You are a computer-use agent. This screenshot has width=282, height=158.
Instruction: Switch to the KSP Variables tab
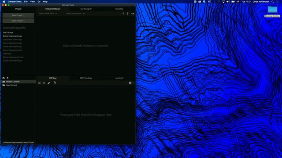(x=86, y=78)
